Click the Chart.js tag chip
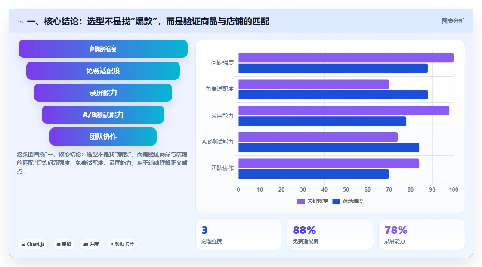The image size is (482, 267). click(x=33, y=244)
